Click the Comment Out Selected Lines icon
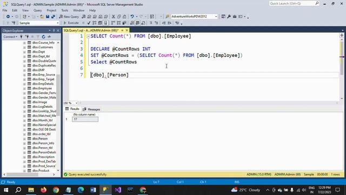Screen dimensions: 346x195 click(151, 23)
